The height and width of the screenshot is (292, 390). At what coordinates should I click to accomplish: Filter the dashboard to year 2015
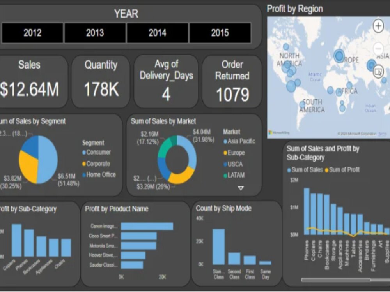point(220,33)
